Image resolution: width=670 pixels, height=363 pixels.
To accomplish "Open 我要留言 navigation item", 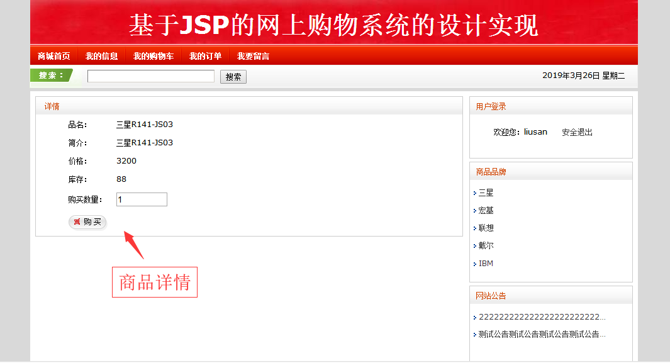I will (x=254, y=56).
